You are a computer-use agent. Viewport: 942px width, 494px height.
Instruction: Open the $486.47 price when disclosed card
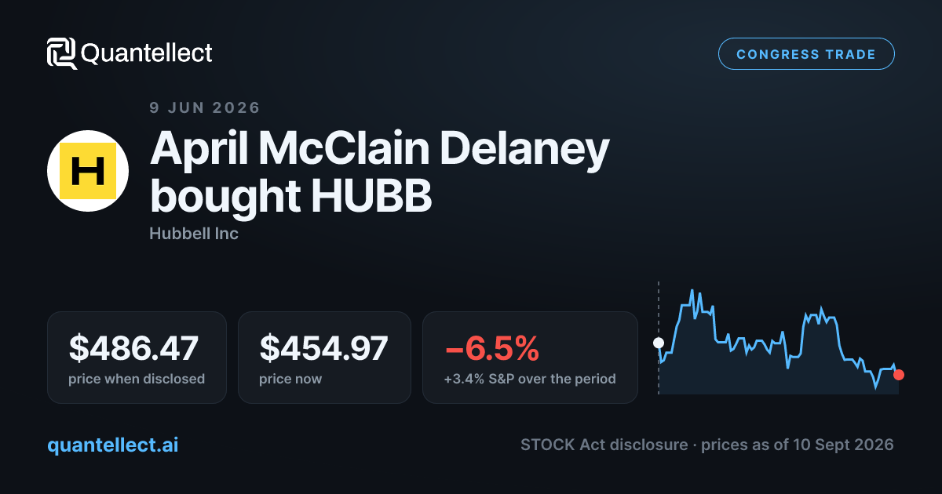coord(137,358)
